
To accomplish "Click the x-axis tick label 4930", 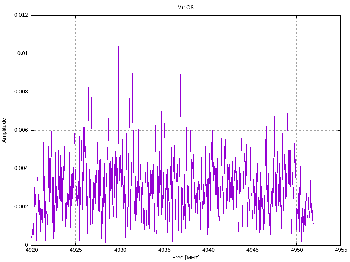I will [x=120, y=250].
